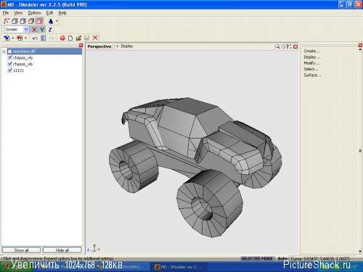Click the commands panel scroll-up arrow
The image size is (363, 272).
360,49
